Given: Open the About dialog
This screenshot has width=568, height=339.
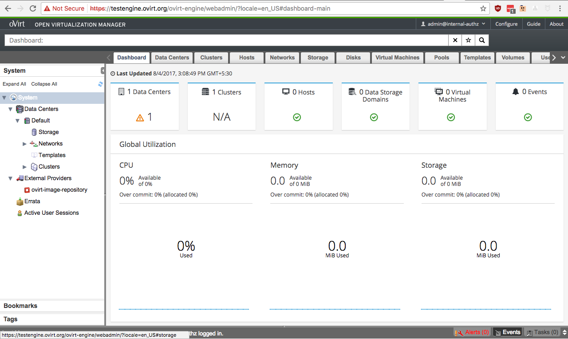Looking at the screenshot, I should point(556,24).
